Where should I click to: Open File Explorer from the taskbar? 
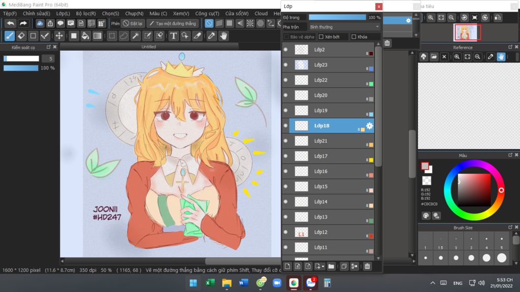227,283
